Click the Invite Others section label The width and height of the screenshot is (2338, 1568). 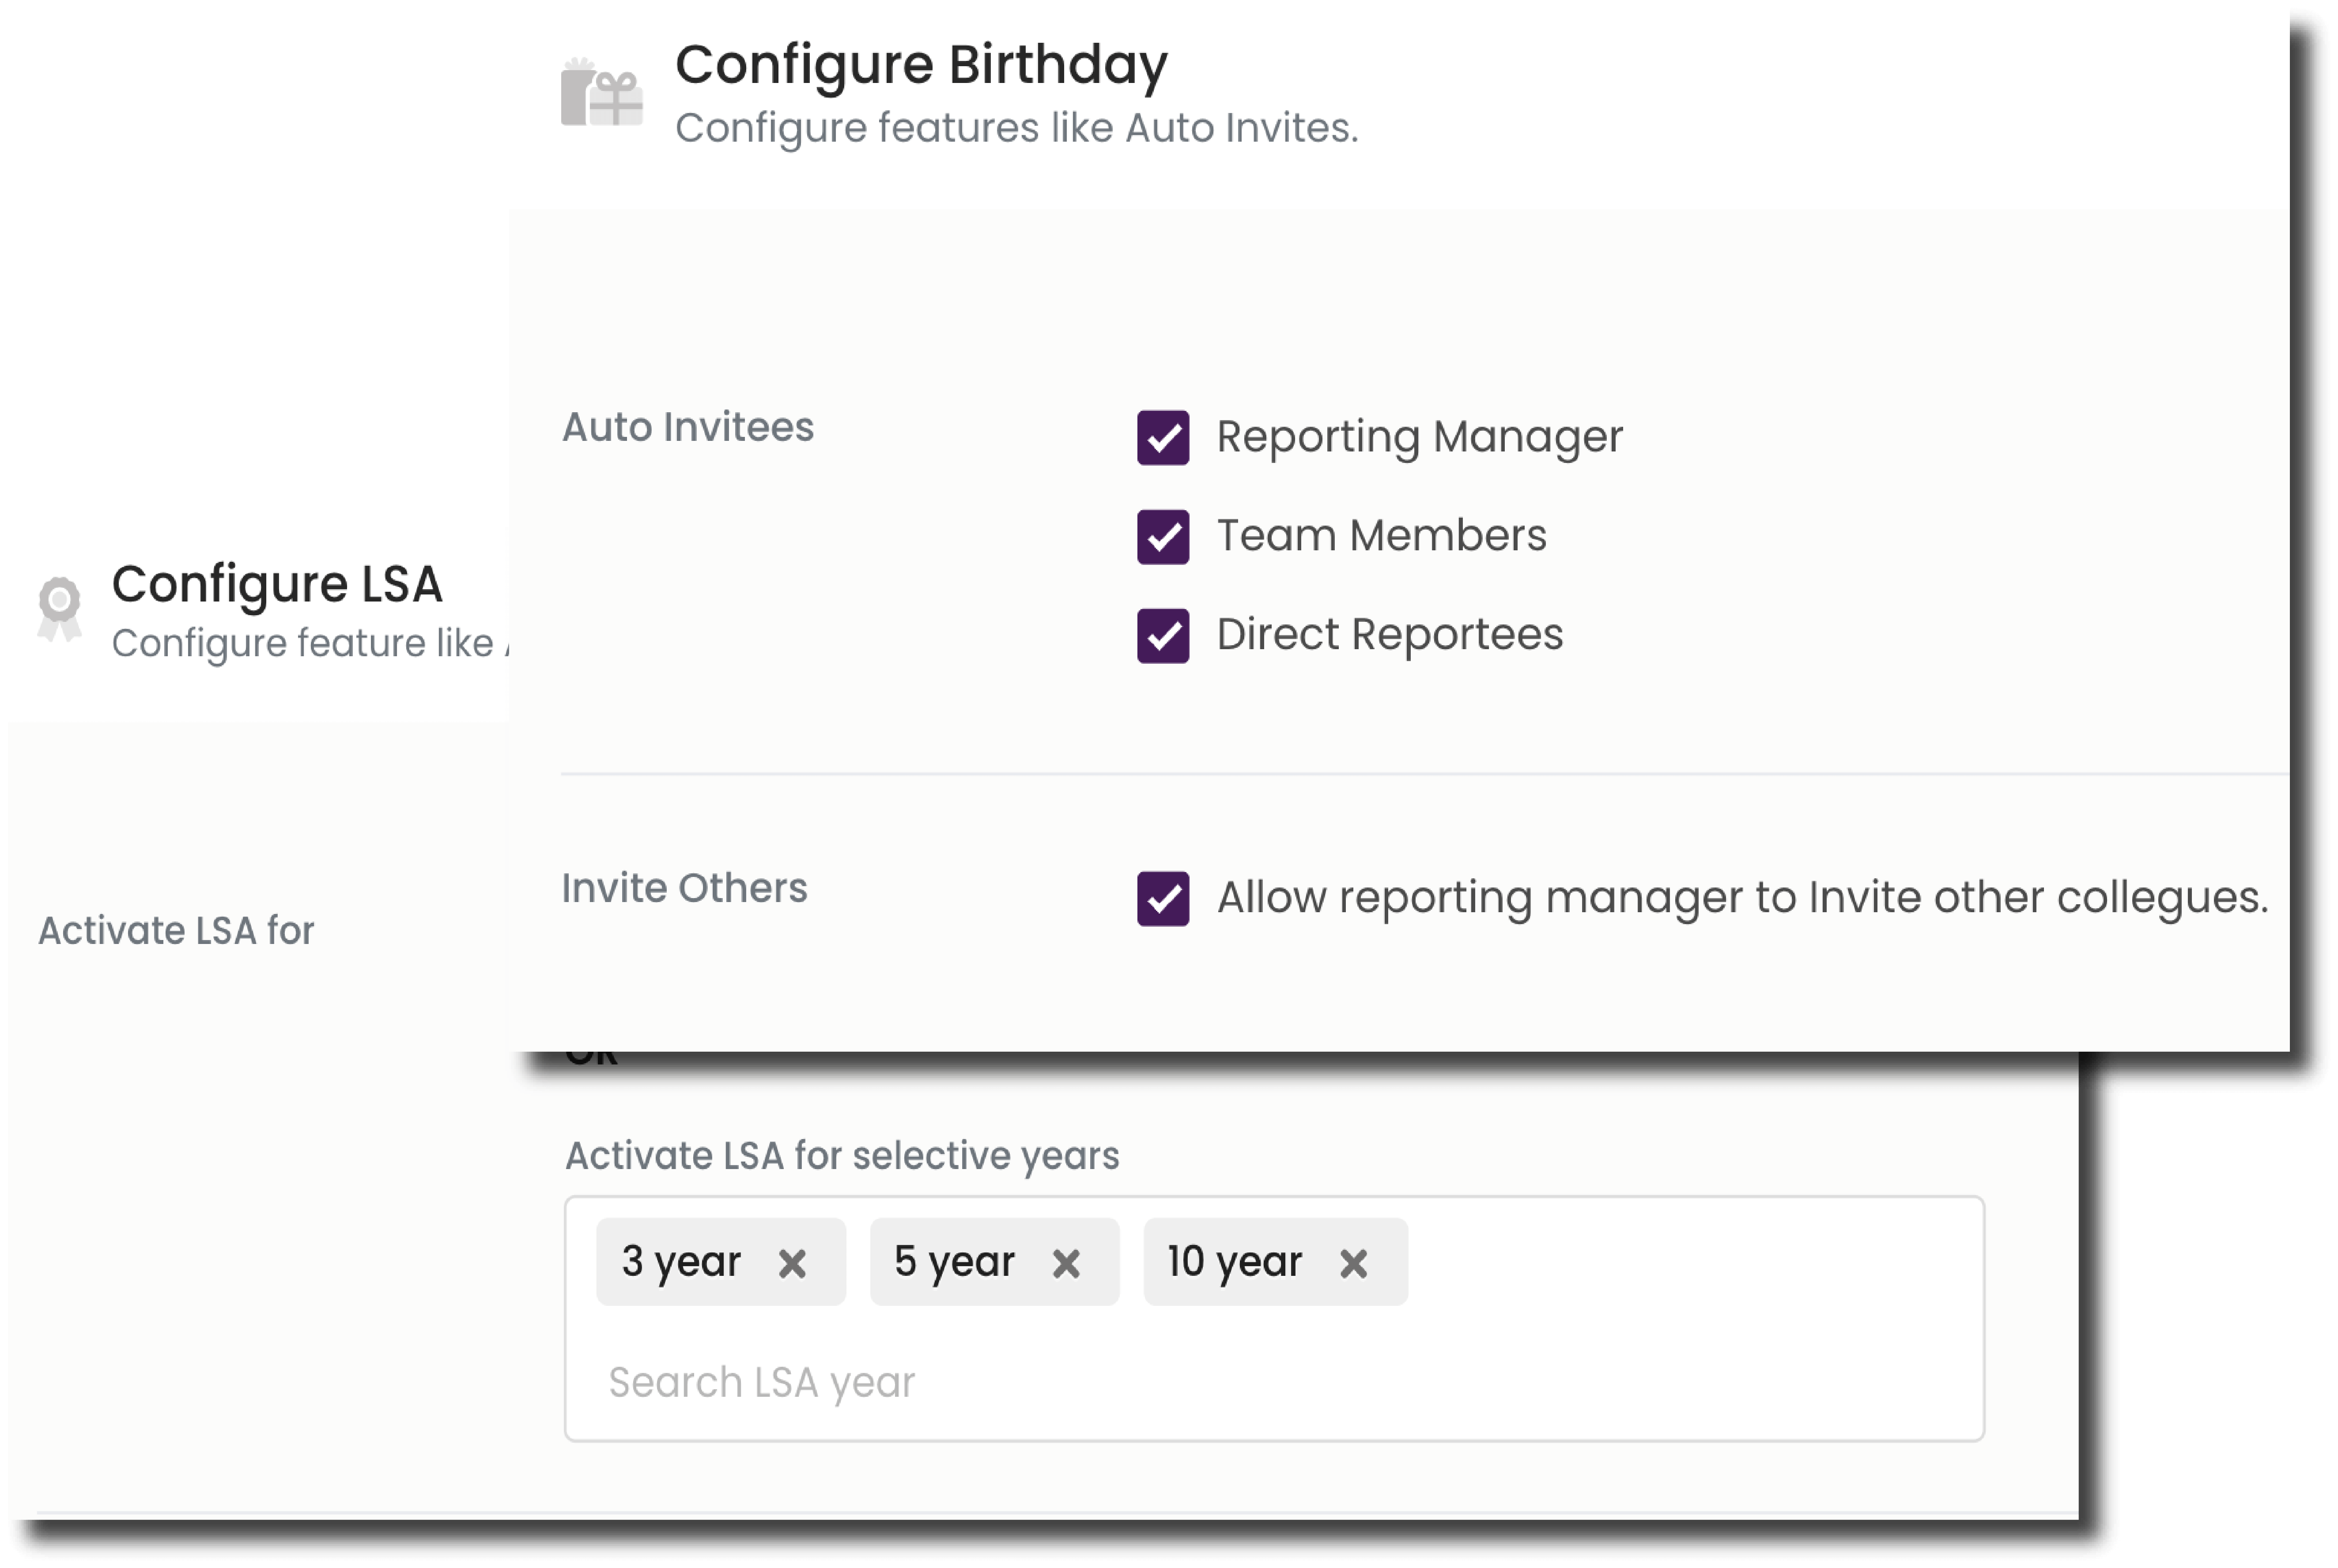tap(684, 888)
